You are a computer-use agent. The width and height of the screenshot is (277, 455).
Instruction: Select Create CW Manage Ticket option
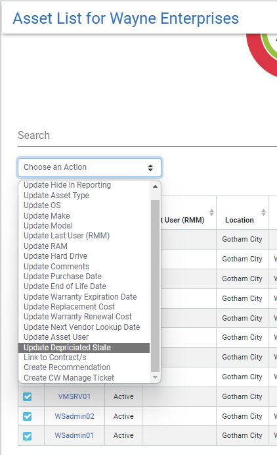pyautogui.click(x=84, y=378)
